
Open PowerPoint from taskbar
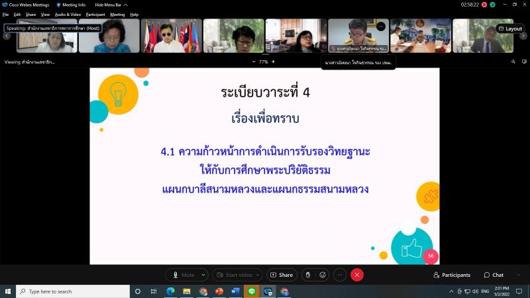219,291
